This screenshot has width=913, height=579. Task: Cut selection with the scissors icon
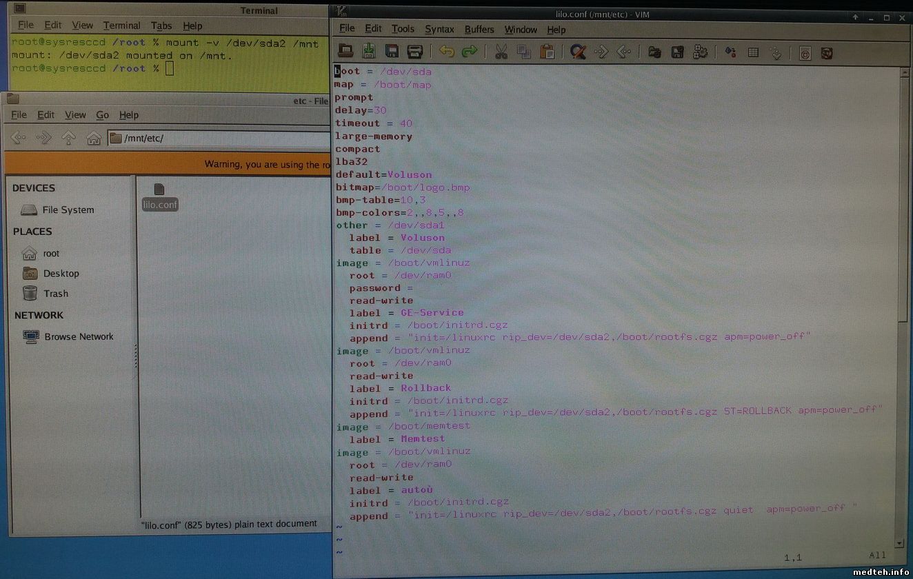(x=501, y=51)
